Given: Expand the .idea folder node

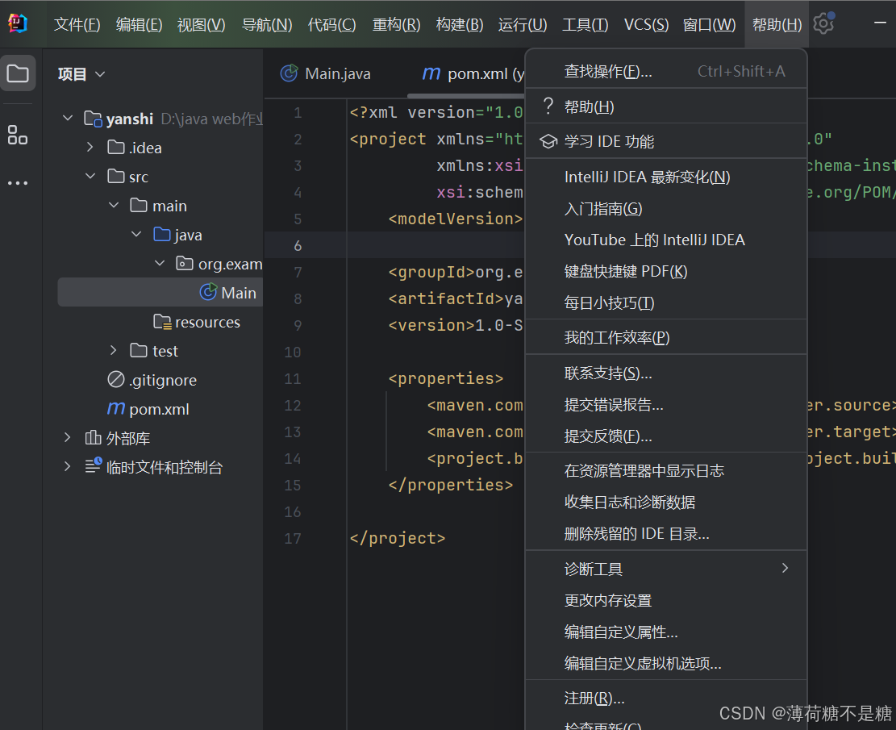Looking at the screenshot, I should click(x=90, y=148).
